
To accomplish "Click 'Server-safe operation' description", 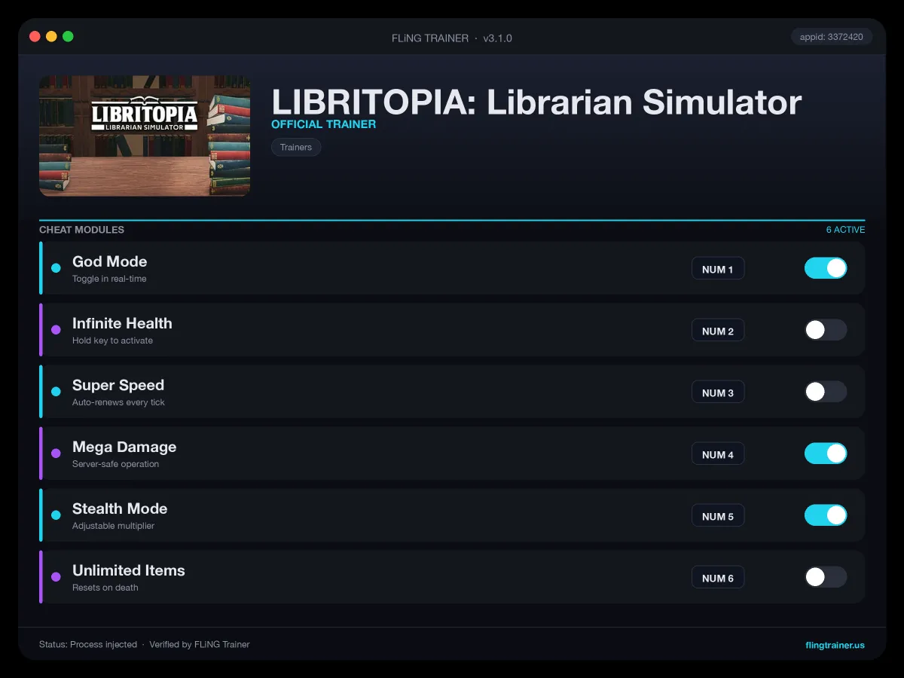I will (x=115, y=464).
